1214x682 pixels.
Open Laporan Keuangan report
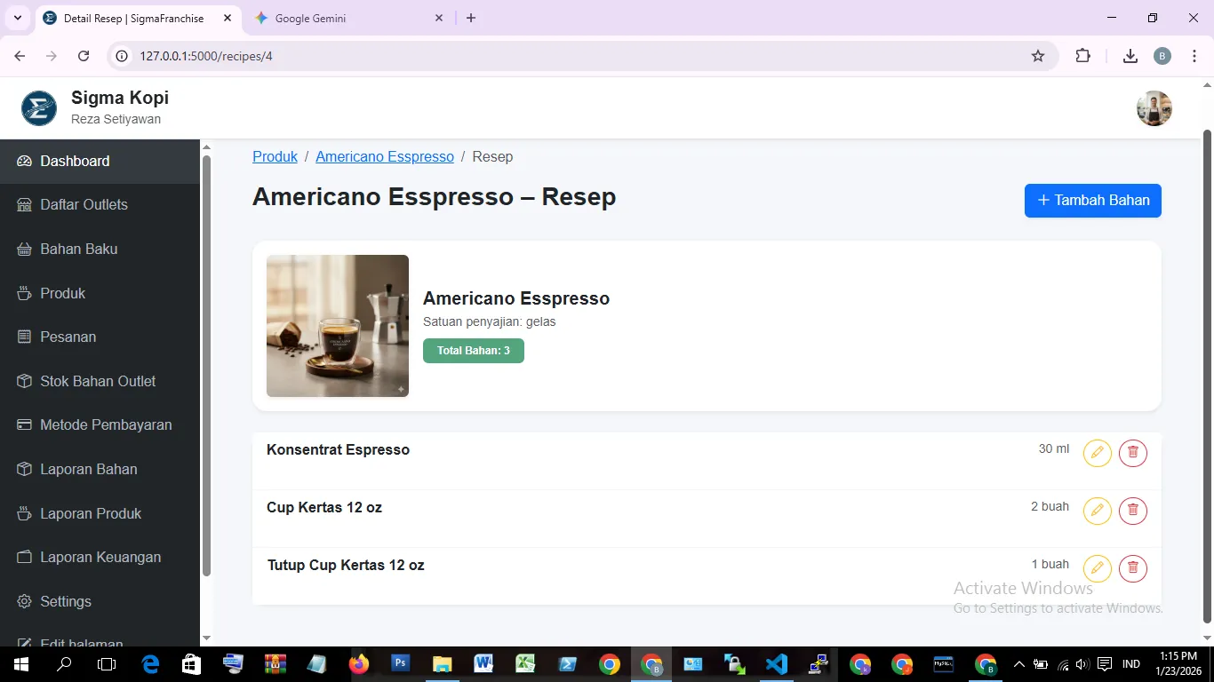(100, 558)
